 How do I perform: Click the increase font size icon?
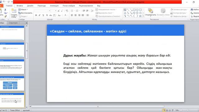[x=58, y=11]
